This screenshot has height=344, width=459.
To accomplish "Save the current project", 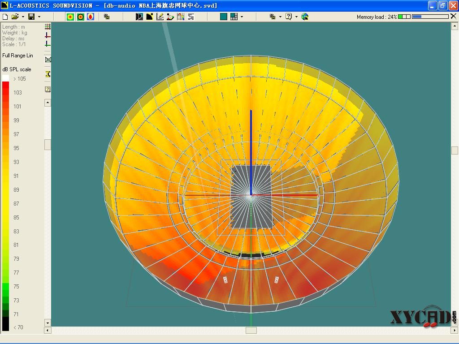I will coord(31,17).
